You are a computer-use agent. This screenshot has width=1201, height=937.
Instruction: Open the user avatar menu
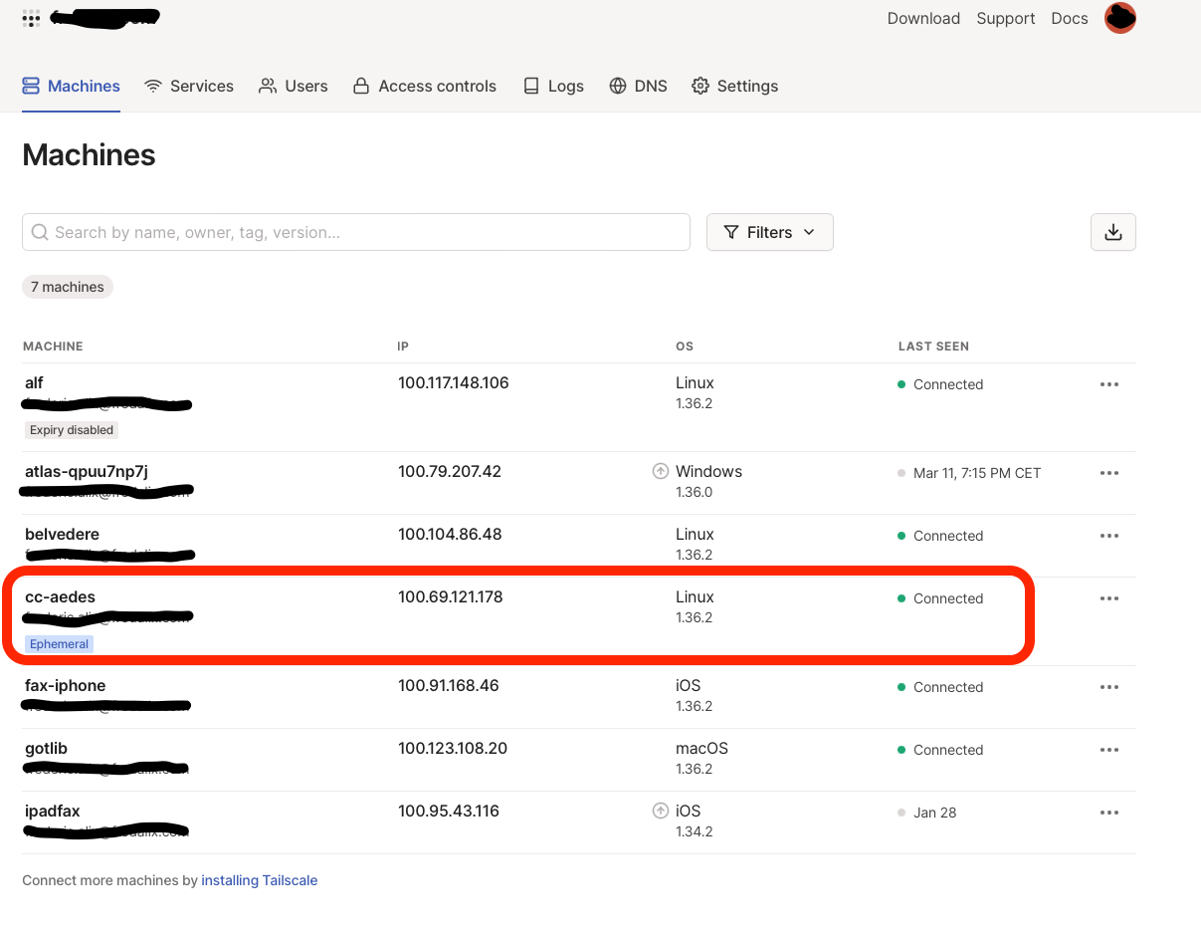(1119, 18)
